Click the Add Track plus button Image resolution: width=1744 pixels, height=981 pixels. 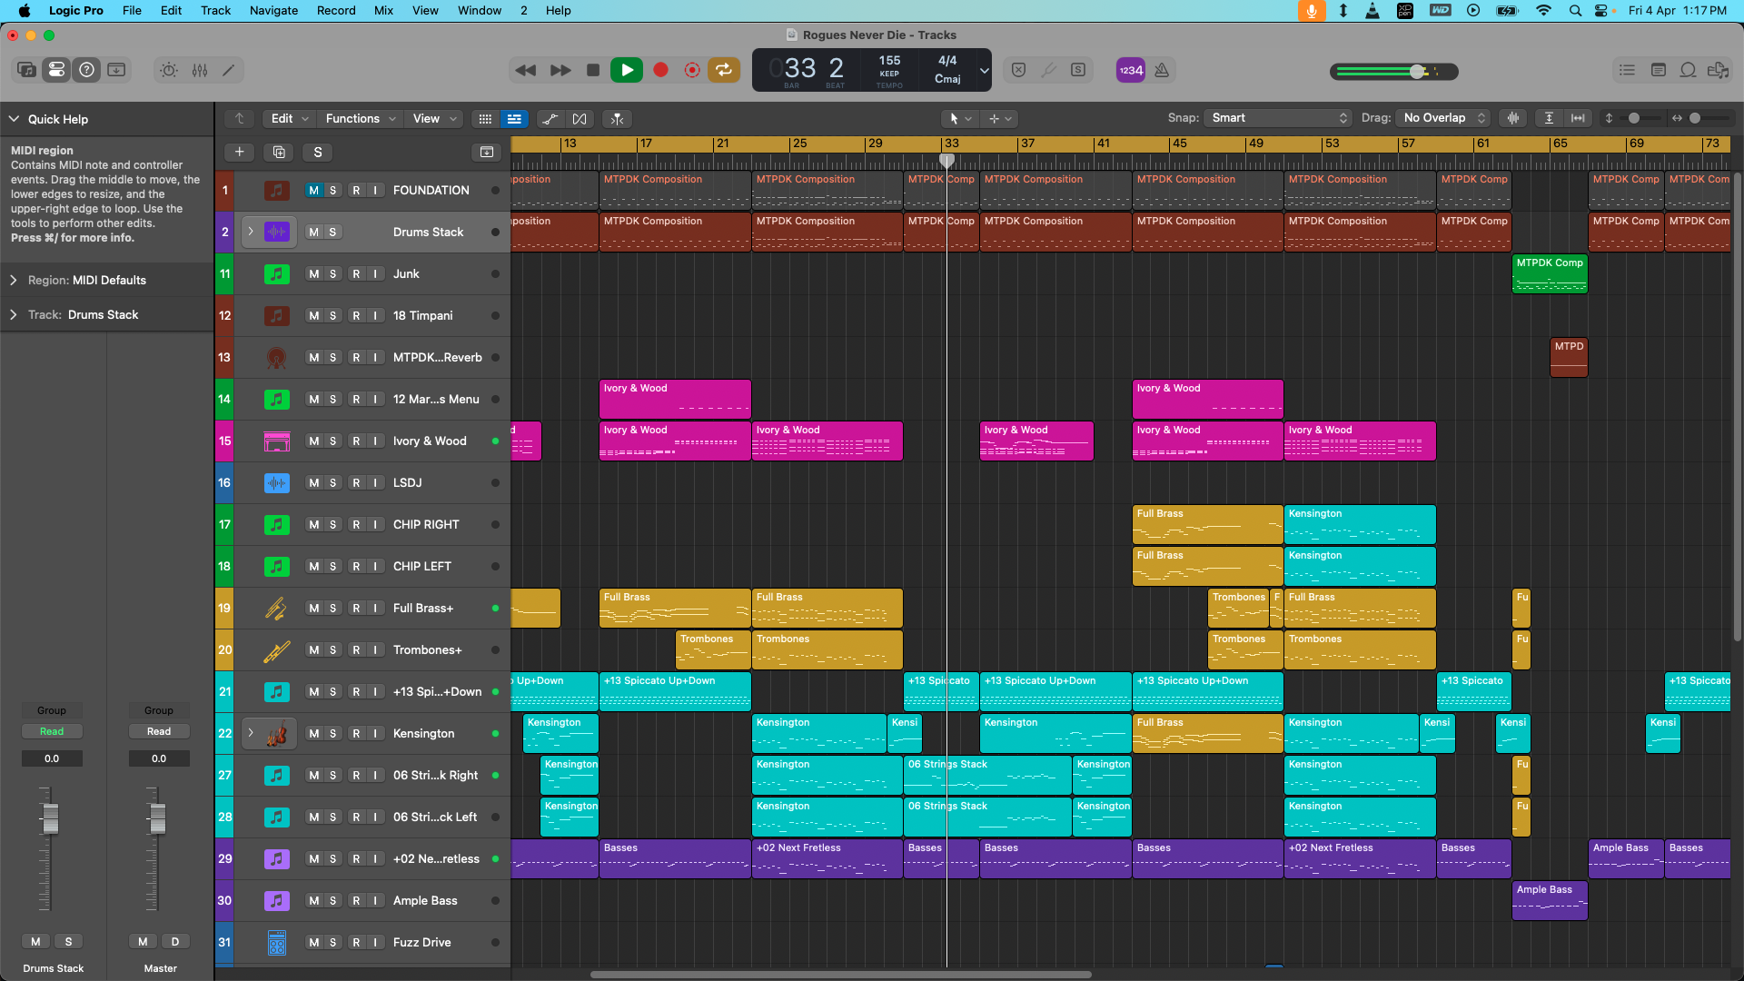239,152
